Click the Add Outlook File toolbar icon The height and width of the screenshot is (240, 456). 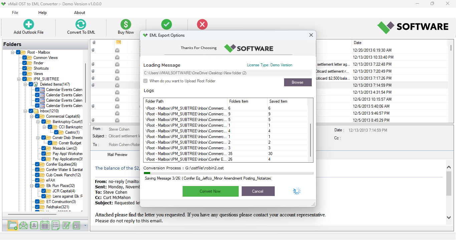coord(28,24)
